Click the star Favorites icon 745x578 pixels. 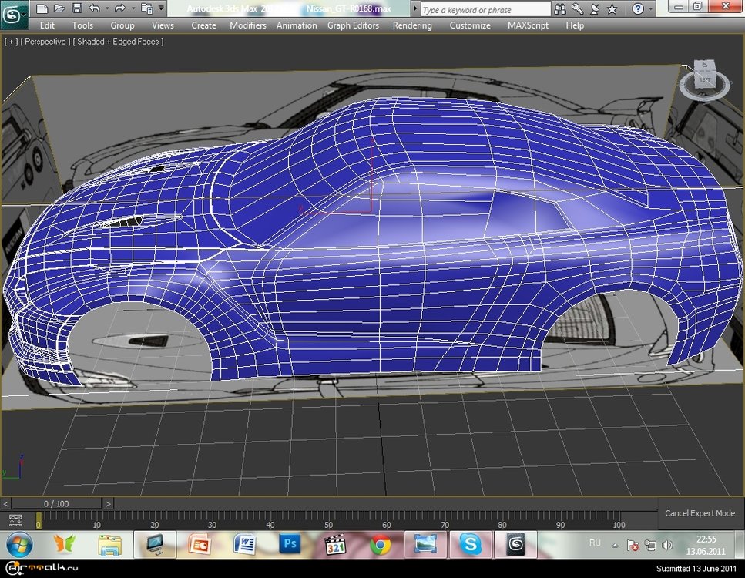[x=612, y=9]
